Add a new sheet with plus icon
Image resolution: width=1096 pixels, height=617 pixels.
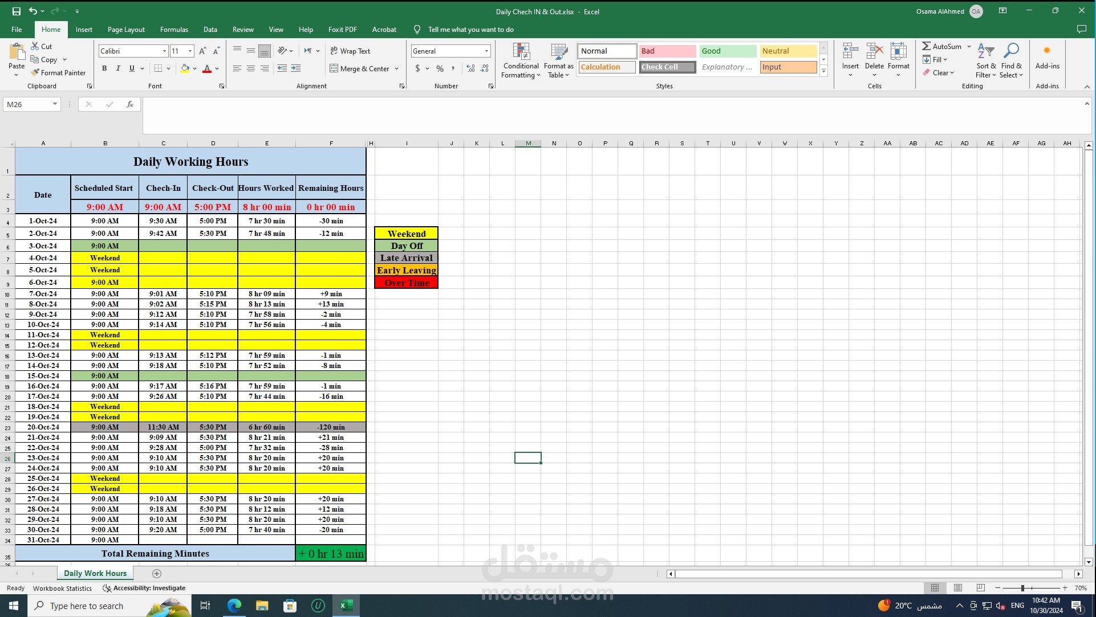157,574
